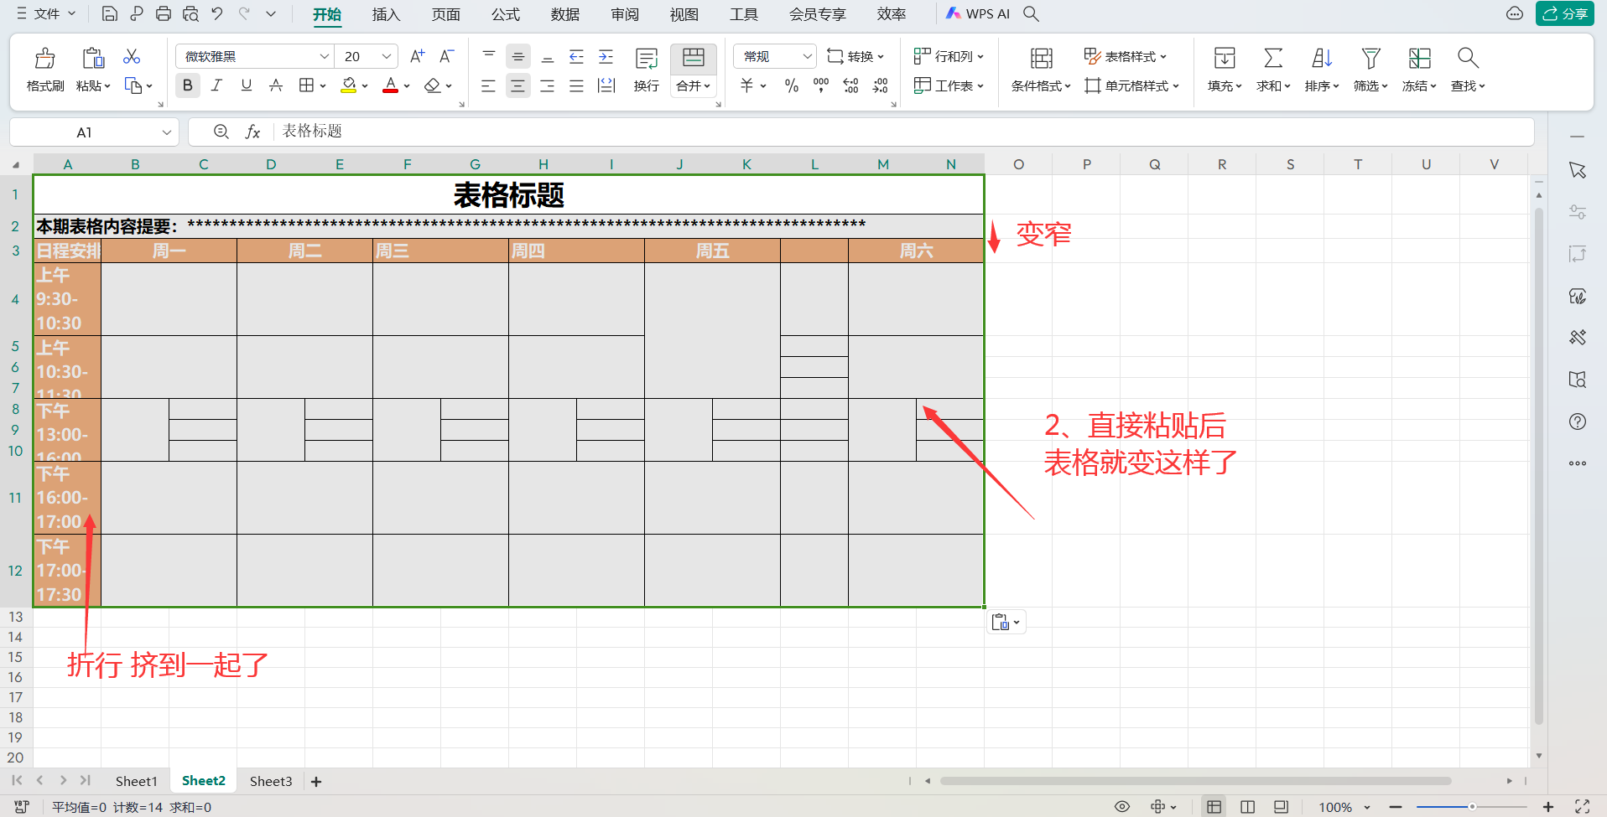Open the WPS AI assistant

[978, 13]
